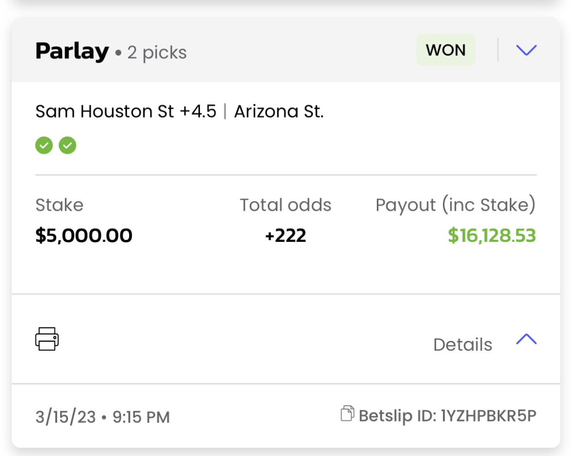Click the Details label
The width and height of the screenshot is (572, 456).
pos(462,345)
